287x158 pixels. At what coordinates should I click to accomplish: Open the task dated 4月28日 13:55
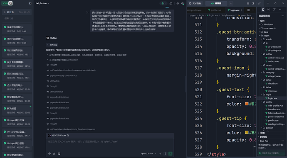tap(17, 64)
